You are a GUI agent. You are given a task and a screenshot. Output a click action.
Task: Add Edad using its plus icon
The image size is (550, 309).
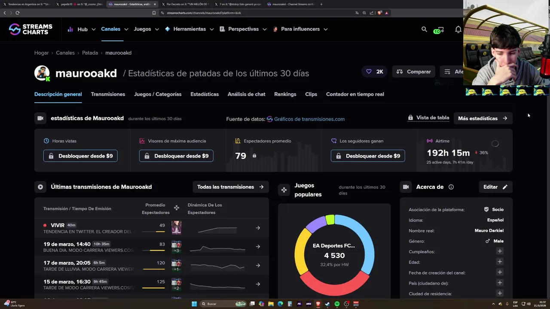pos(499,262)
